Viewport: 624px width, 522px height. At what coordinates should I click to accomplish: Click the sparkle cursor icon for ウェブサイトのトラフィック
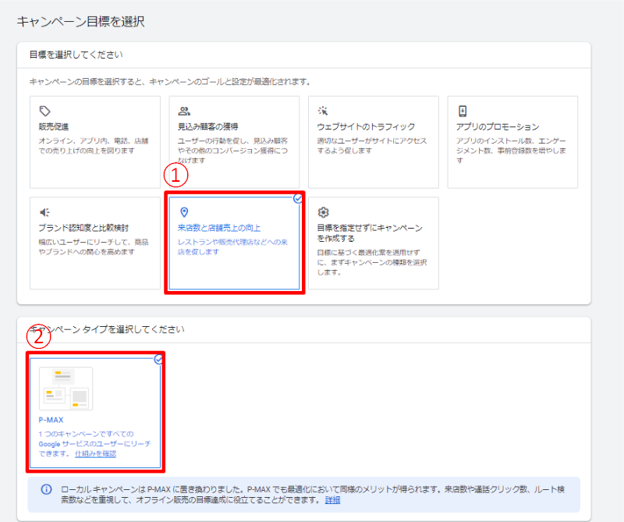click(323, 111)
